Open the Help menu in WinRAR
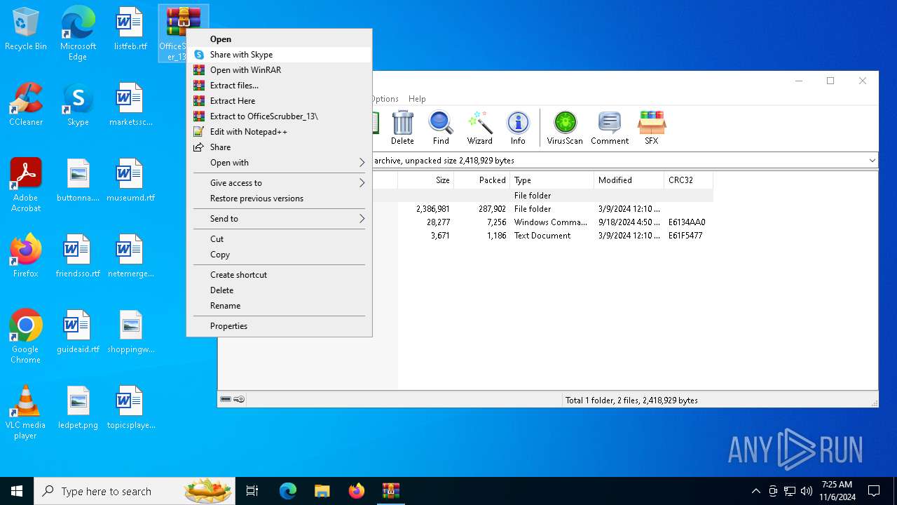Viewport: 897px width, 505px height. tap(417, 99)
